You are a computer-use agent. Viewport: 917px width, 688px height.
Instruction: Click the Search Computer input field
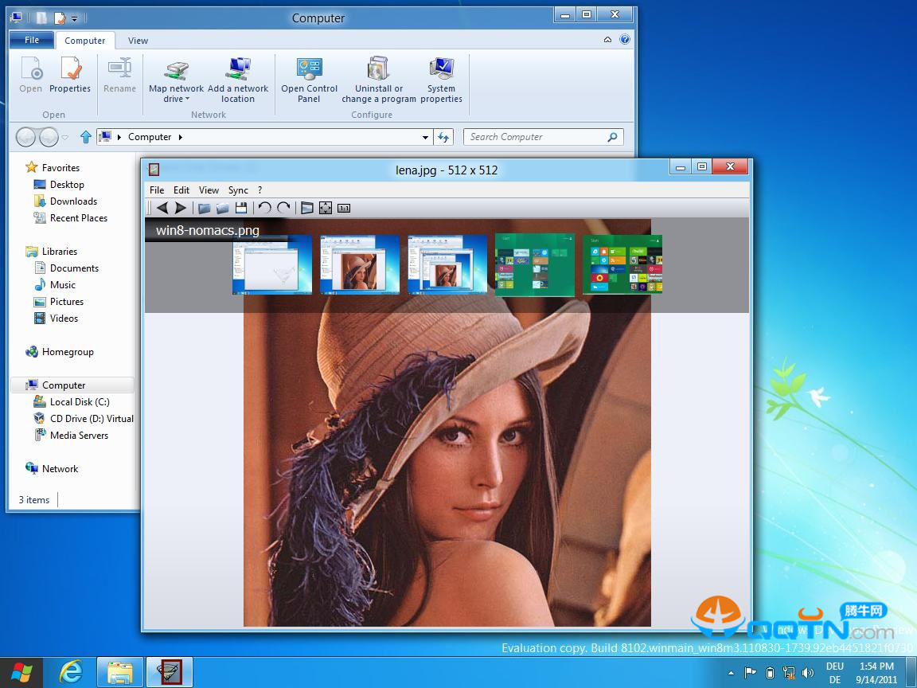pyautogui.click(x=533, y=137)
